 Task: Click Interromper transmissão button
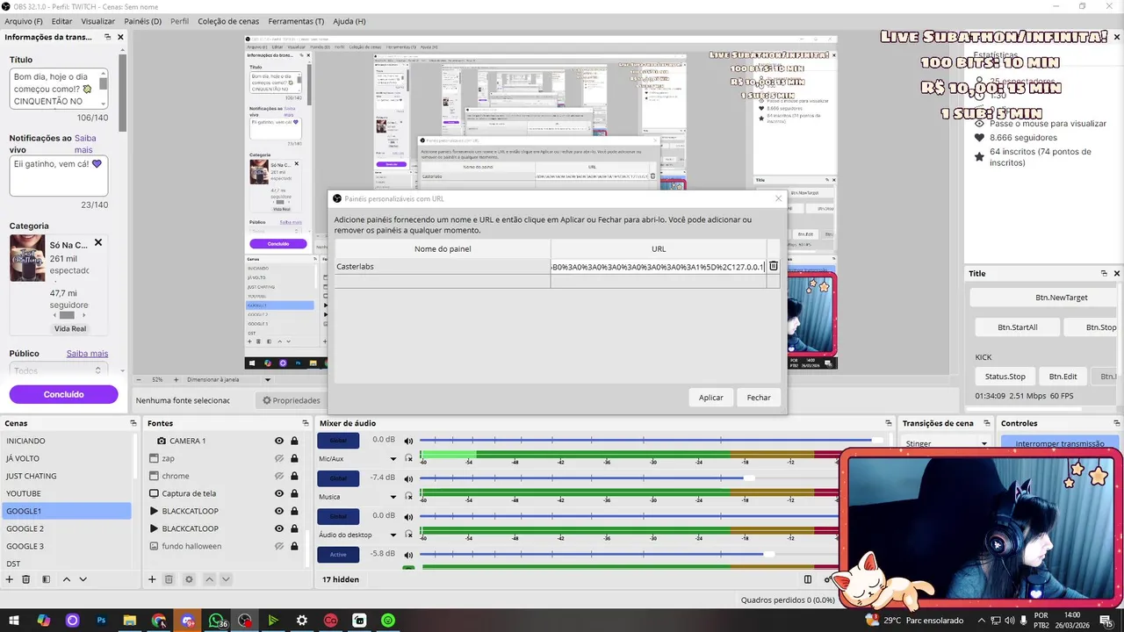point(1060,443)
